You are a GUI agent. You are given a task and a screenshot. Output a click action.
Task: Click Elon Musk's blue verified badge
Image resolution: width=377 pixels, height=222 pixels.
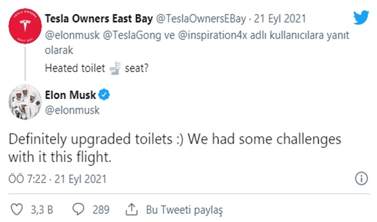point(103,96)
